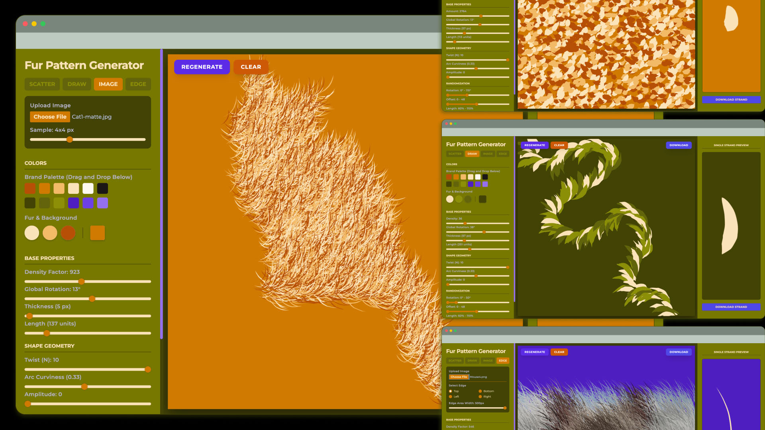
Task: Select the Right edge radio option
Action: [x=480, y=397]
